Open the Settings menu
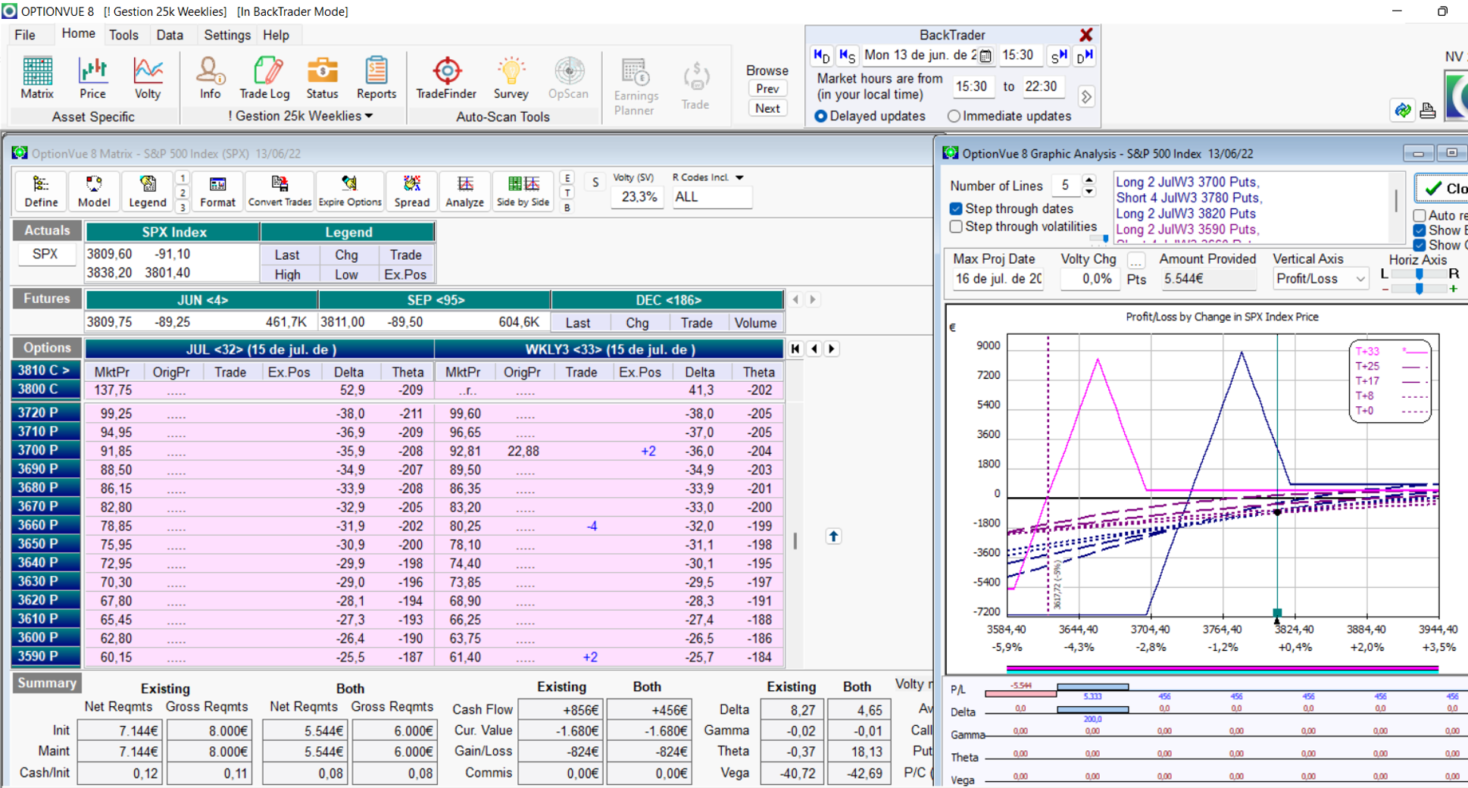 tap(227, 35)
